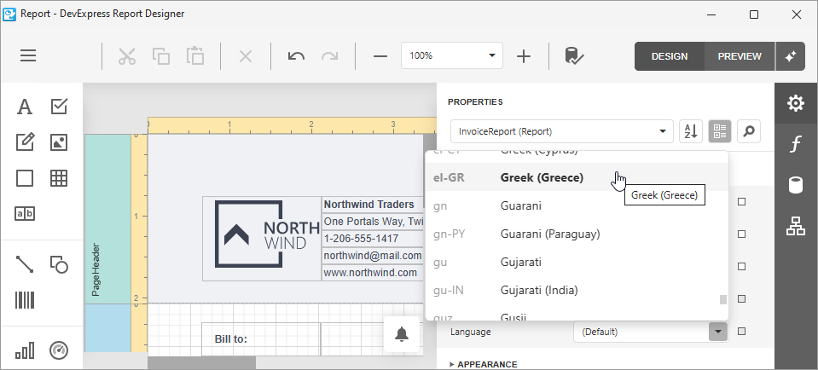Switch to PREVIEW tab

[740, 56]
